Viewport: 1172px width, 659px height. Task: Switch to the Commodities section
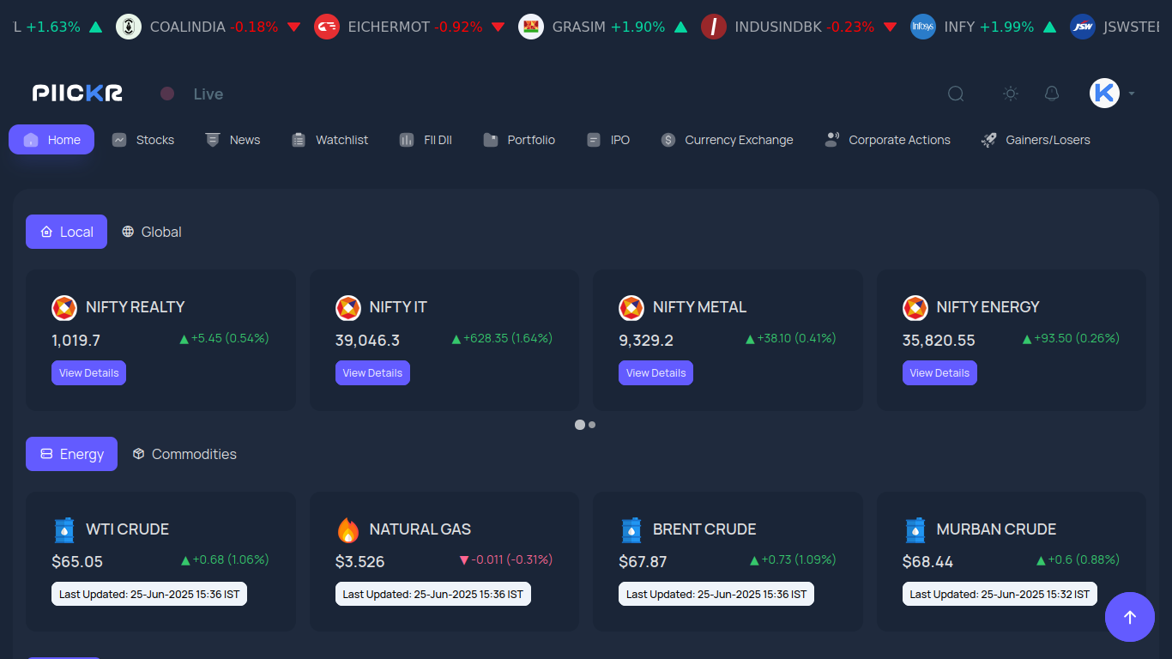click(x=184, y=454)
